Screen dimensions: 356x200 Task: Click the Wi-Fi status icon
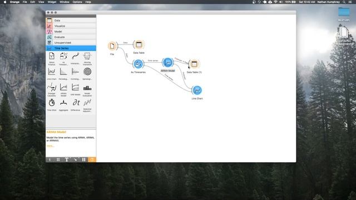pyautogui.click(x=275, y=2)
